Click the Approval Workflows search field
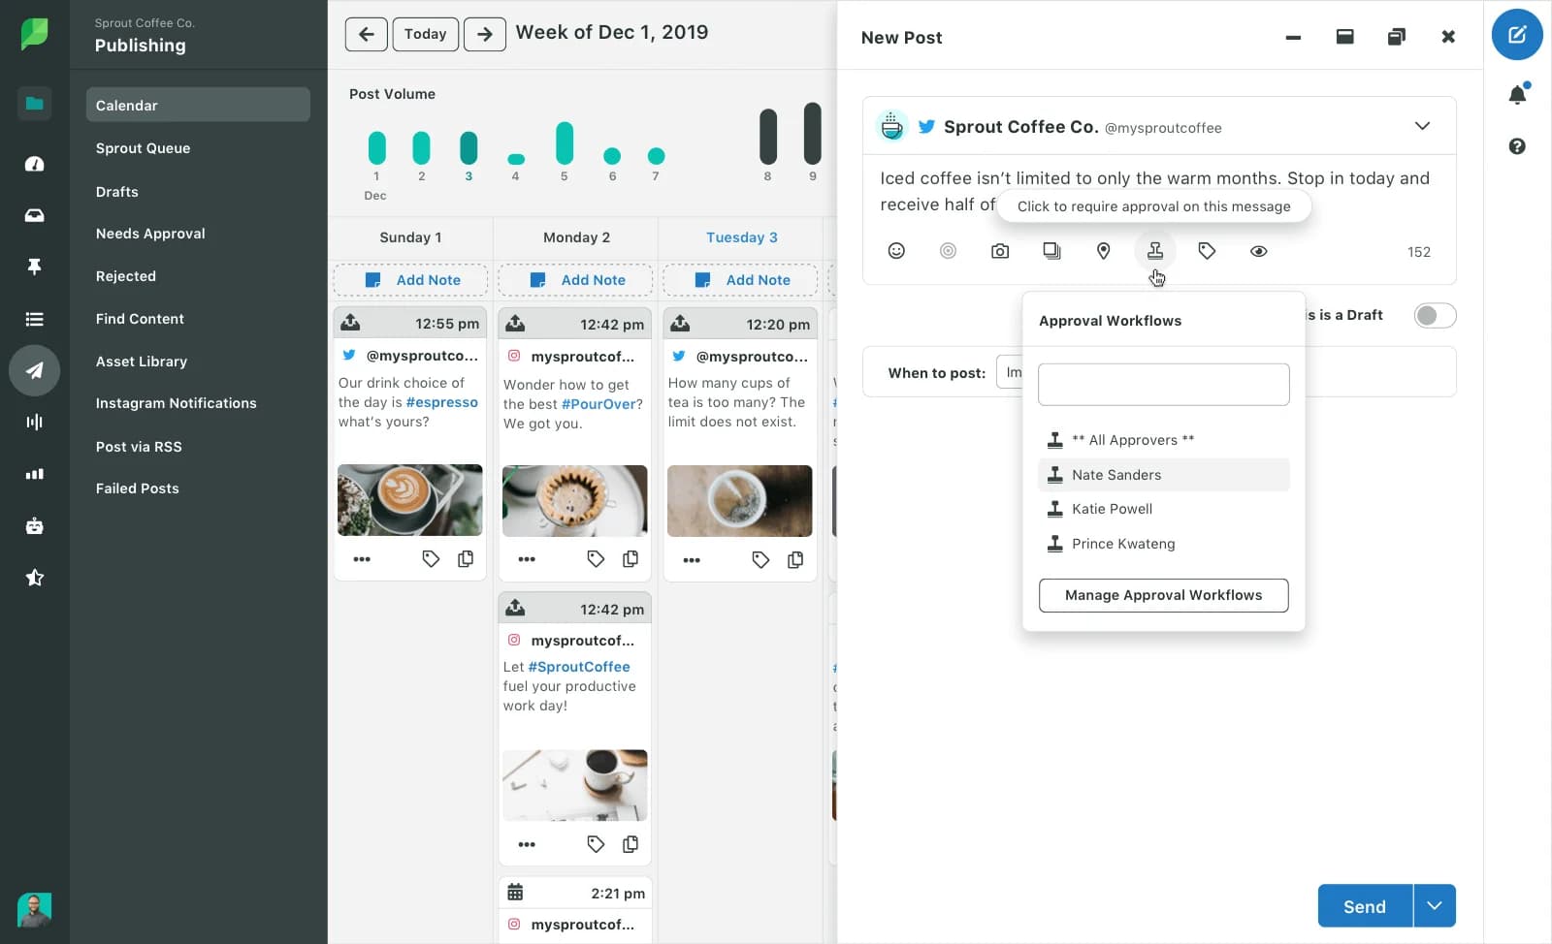This screenshot has width=1552, height=944. click(1163, 385)
